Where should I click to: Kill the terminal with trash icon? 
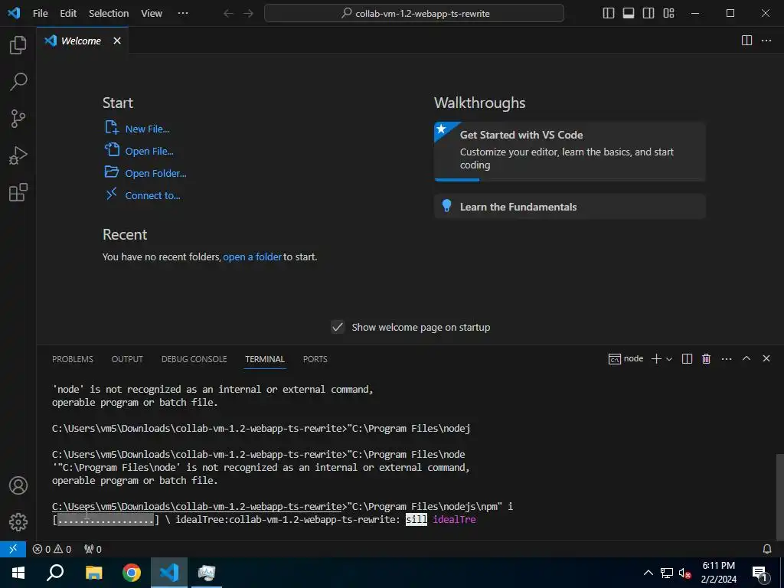[x=706, y=359]
